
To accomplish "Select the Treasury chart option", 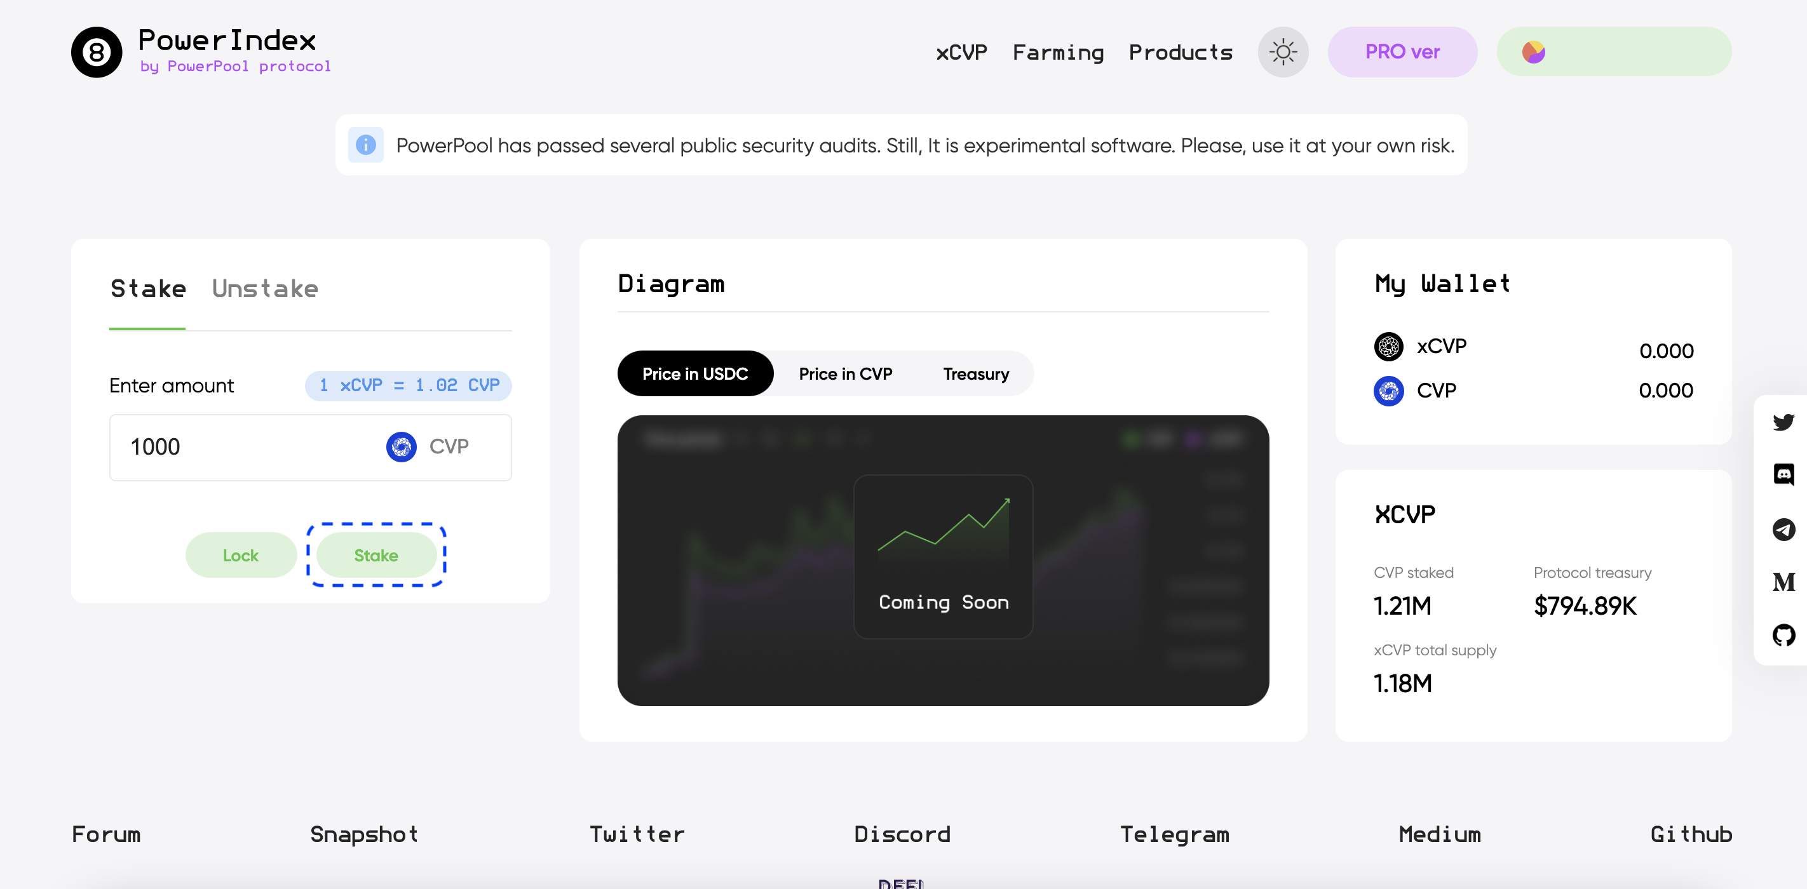I will (975, 373).
